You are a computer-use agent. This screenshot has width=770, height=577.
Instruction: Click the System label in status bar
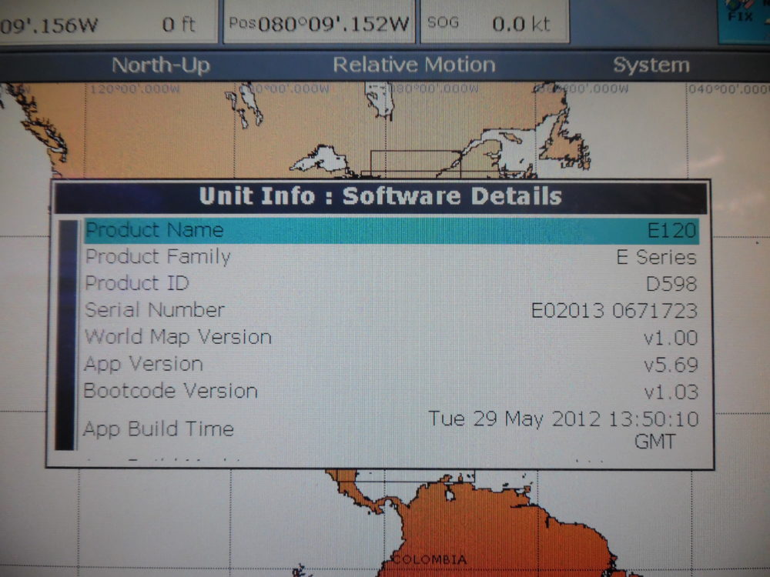pos(651,65)
